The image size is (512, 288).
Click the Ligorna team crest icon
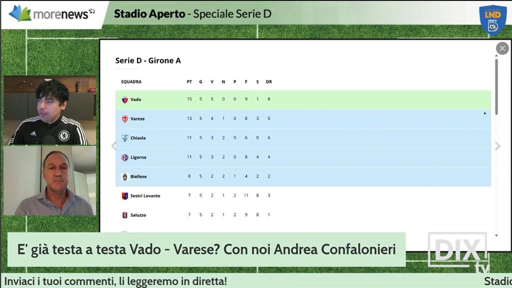[x=125, y=157]
